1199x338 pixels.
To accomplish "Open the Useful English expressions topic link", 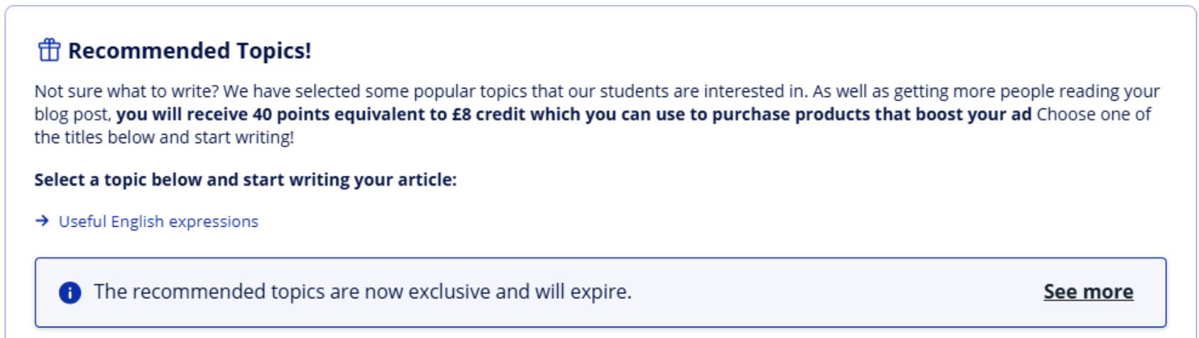I will [158, 221].
